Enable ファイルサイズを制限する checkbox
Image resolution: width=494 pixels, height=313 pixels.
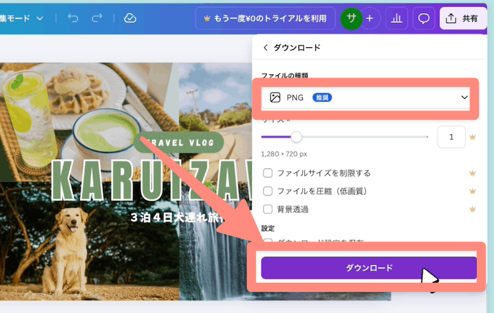(268, 173)
